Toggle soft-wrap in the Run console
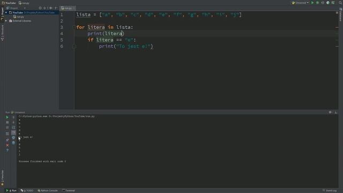 pyautogui.click(x=13, y=128)
